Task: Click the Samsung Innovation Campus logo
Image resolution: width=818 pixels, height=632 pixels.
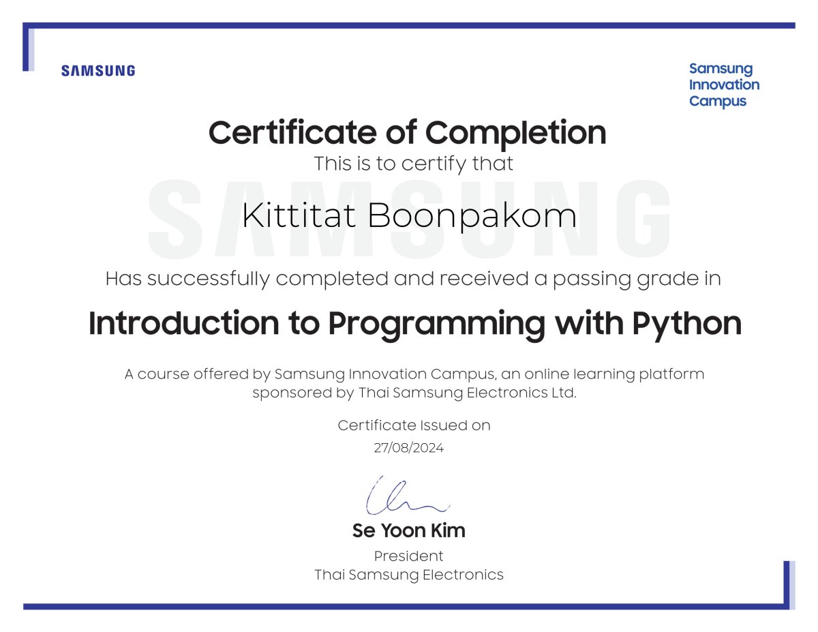Action: tap(723, 85)
